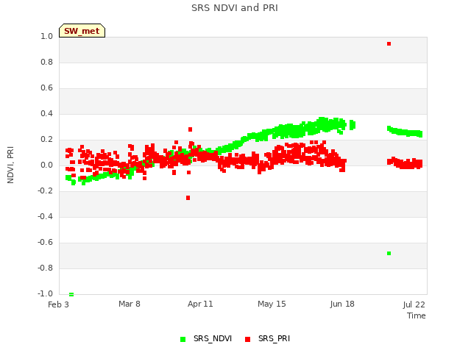Click the 1.0 y-axis tick label
The height and width of the screenshot is (353, 471).
pos(46,36)
